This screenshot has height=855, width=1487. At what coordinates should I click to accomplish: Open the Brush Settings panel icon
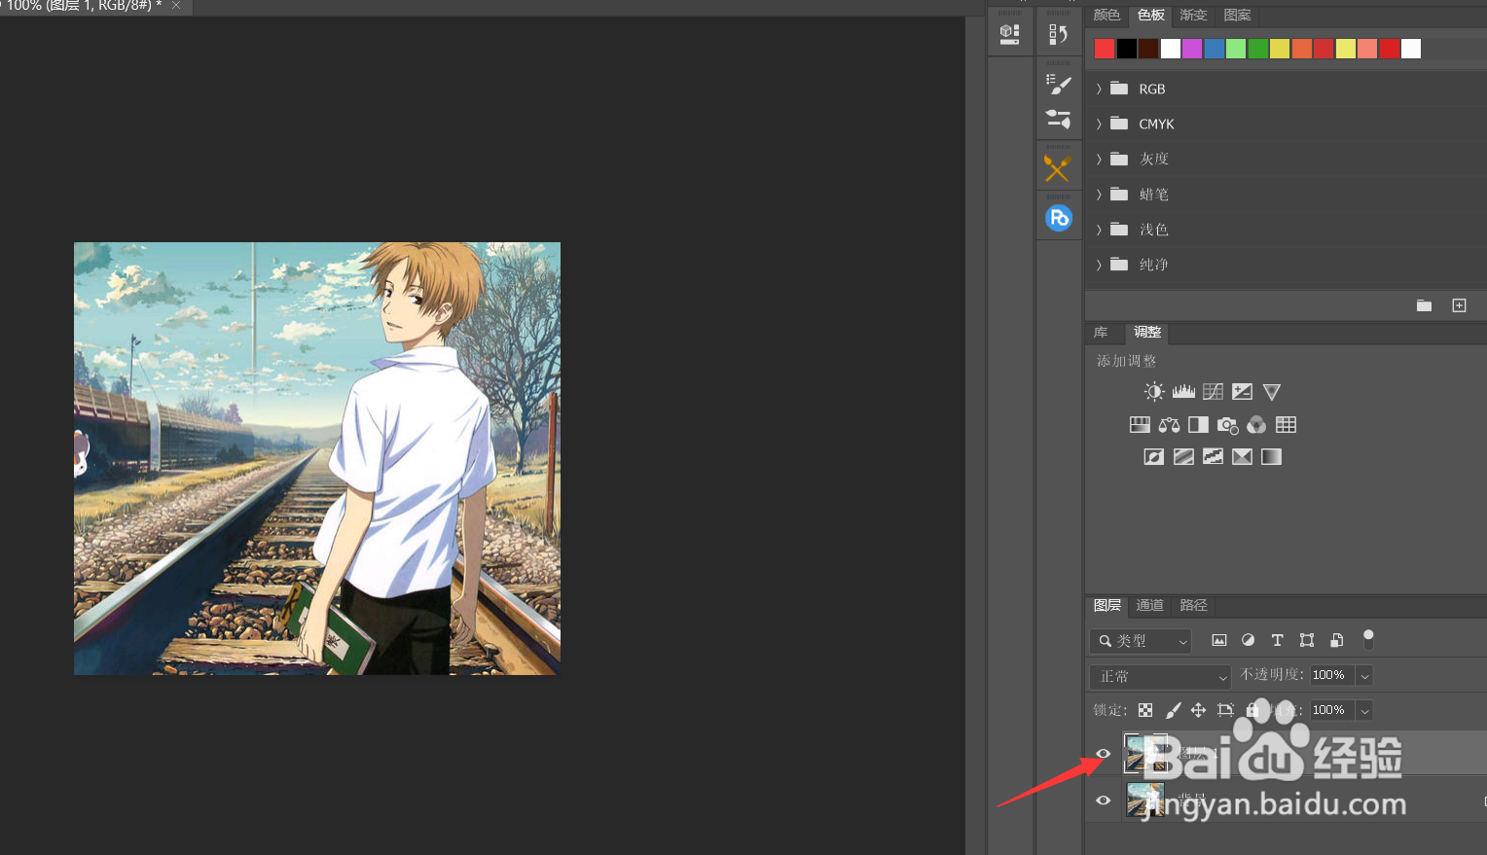1058,84
